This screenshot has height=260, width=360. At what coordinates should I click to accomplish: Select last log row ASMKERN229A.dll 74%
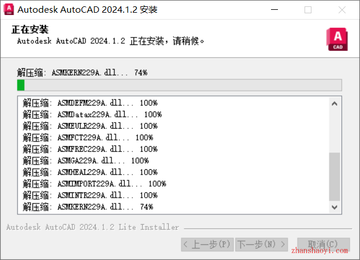(88, 207)
